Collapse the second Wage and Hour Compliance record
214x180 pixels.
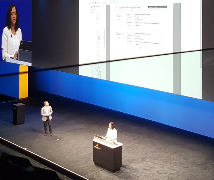(x=125, y=33)
